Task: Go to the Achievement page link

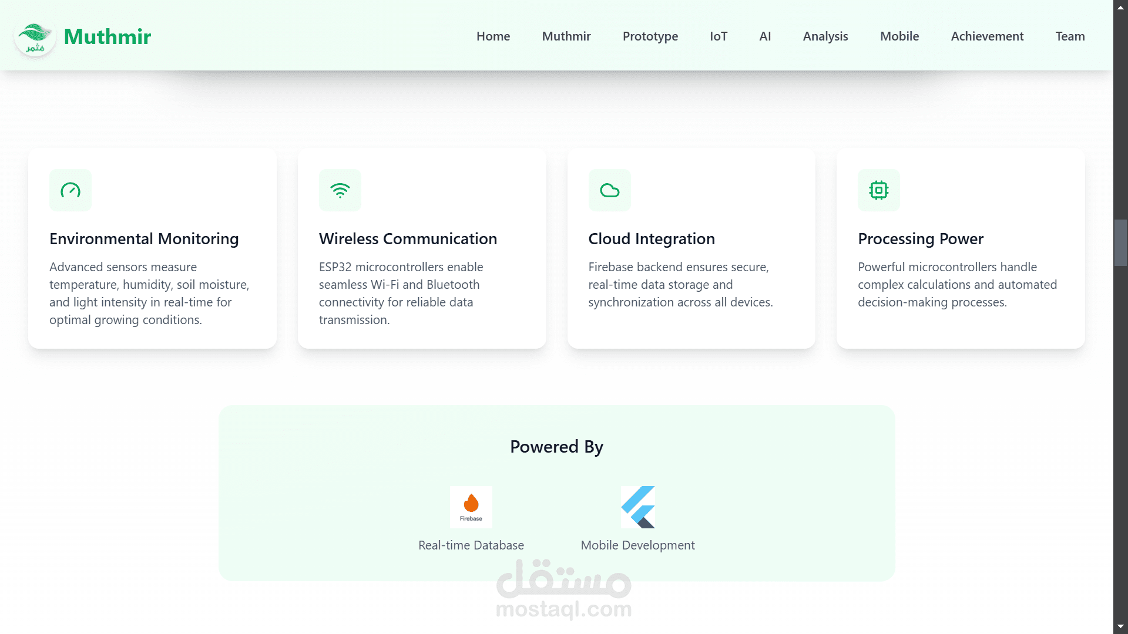Action: tap(987, 36)
